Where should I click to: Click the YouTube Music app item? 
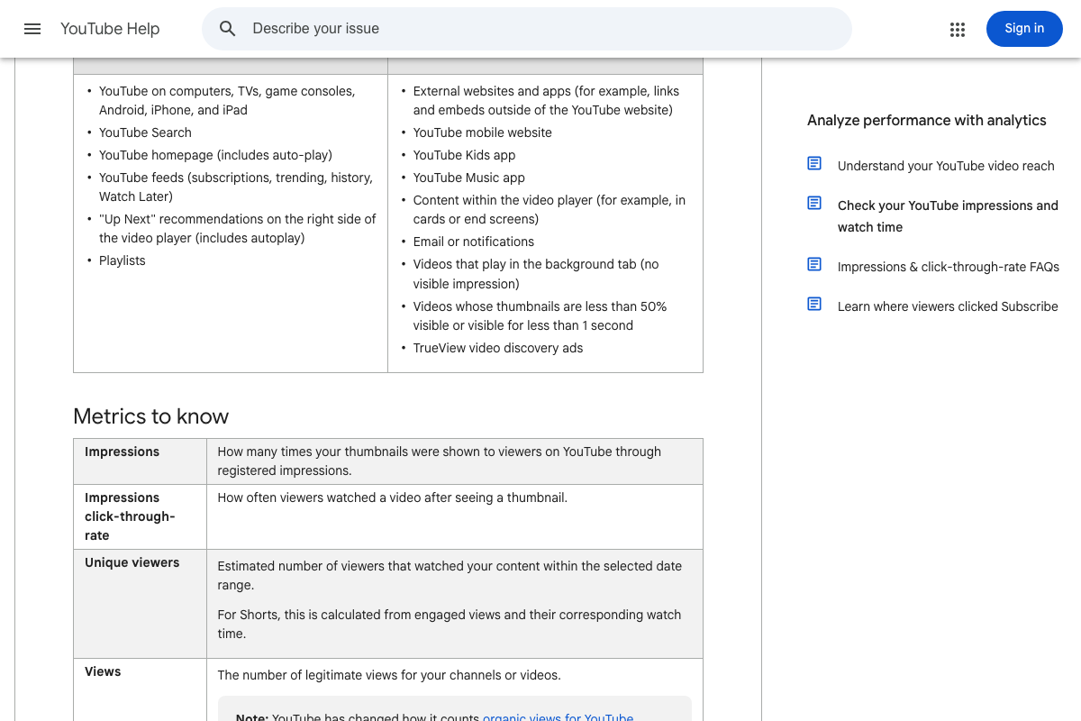click(468, 178)
